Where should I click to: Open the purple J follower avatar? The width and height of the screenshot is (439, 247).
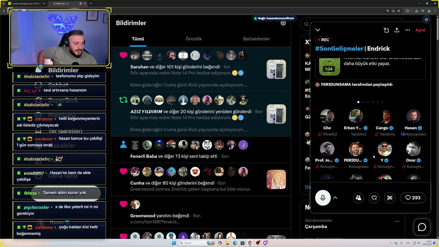point(243,145)
